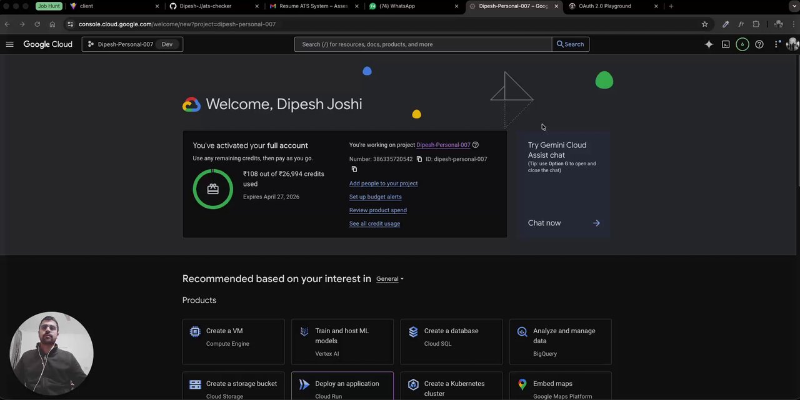The image size is (800, 400).
Task: Open the Dipesh-Personal-007 project picker
Action: (132, 44)
